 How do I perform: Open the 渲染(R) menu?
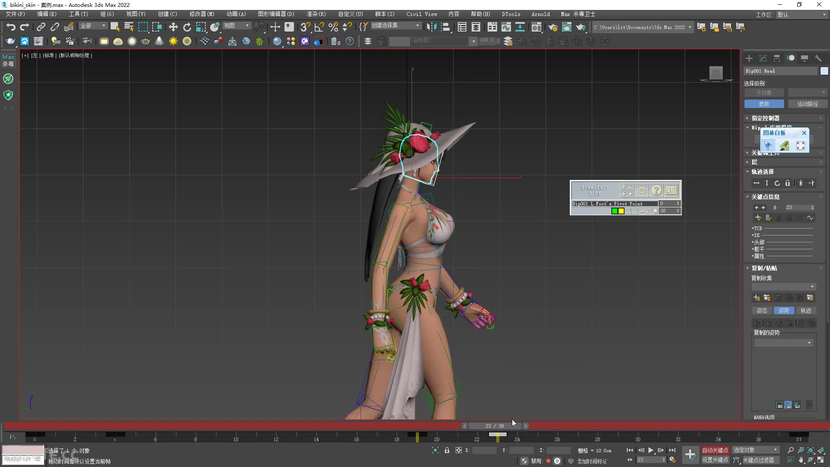(316, 14)
